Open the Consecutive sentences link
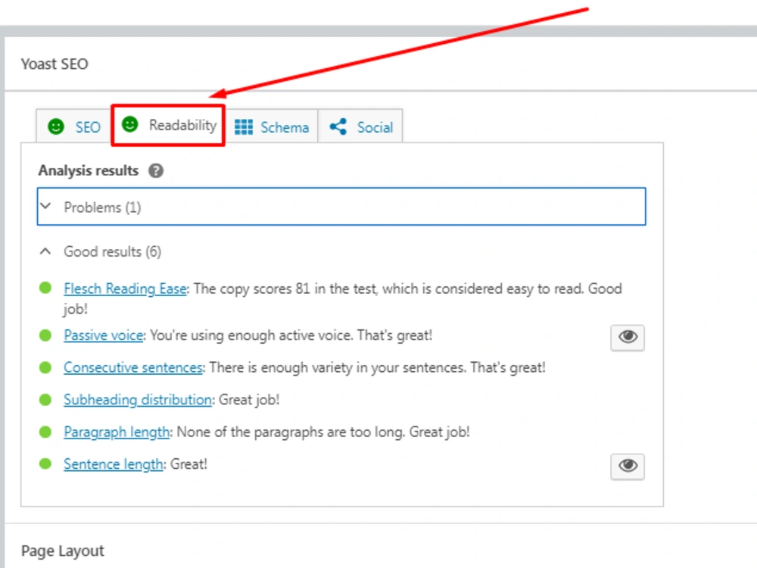 [x=132, y=367]
